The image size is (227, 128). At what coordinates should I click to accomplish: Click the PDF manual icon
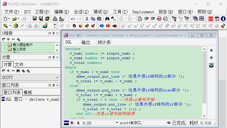217,19
